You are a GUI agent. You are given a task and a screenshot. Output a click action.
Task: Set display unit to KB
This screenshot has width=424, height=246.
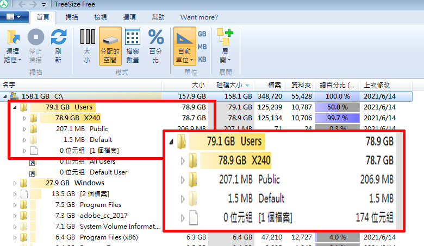(x=202, y=59)
